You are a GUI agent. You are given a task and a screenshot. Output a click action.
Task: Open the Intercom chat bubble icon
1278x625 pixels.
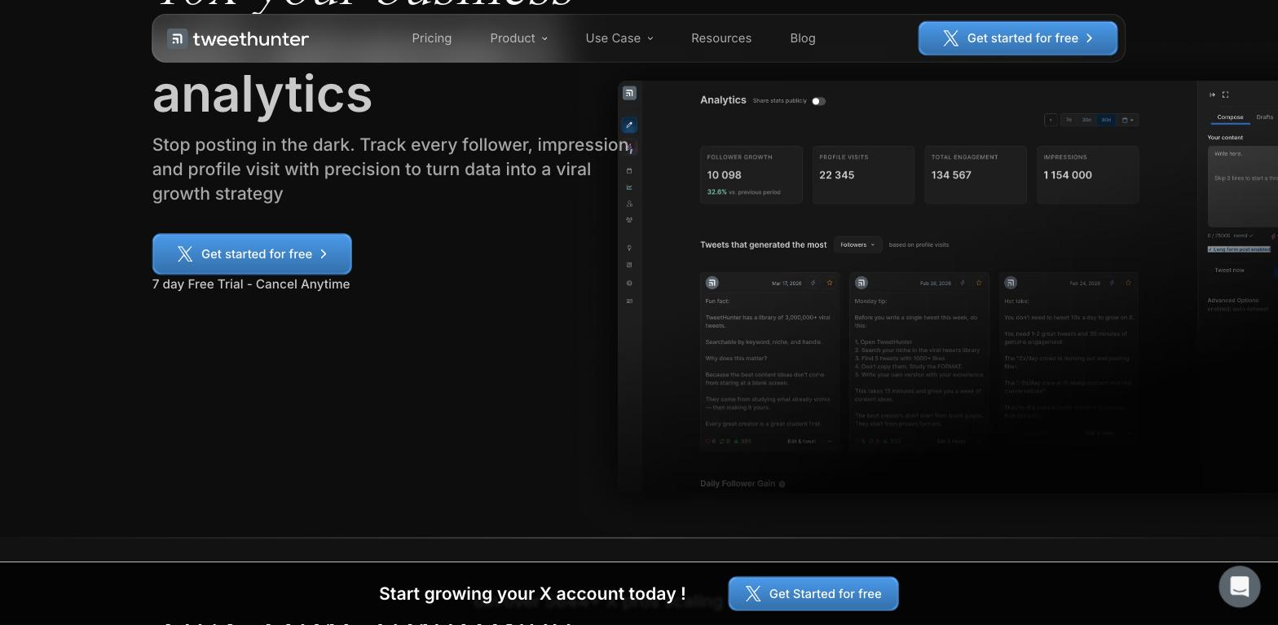point(1240,587)
